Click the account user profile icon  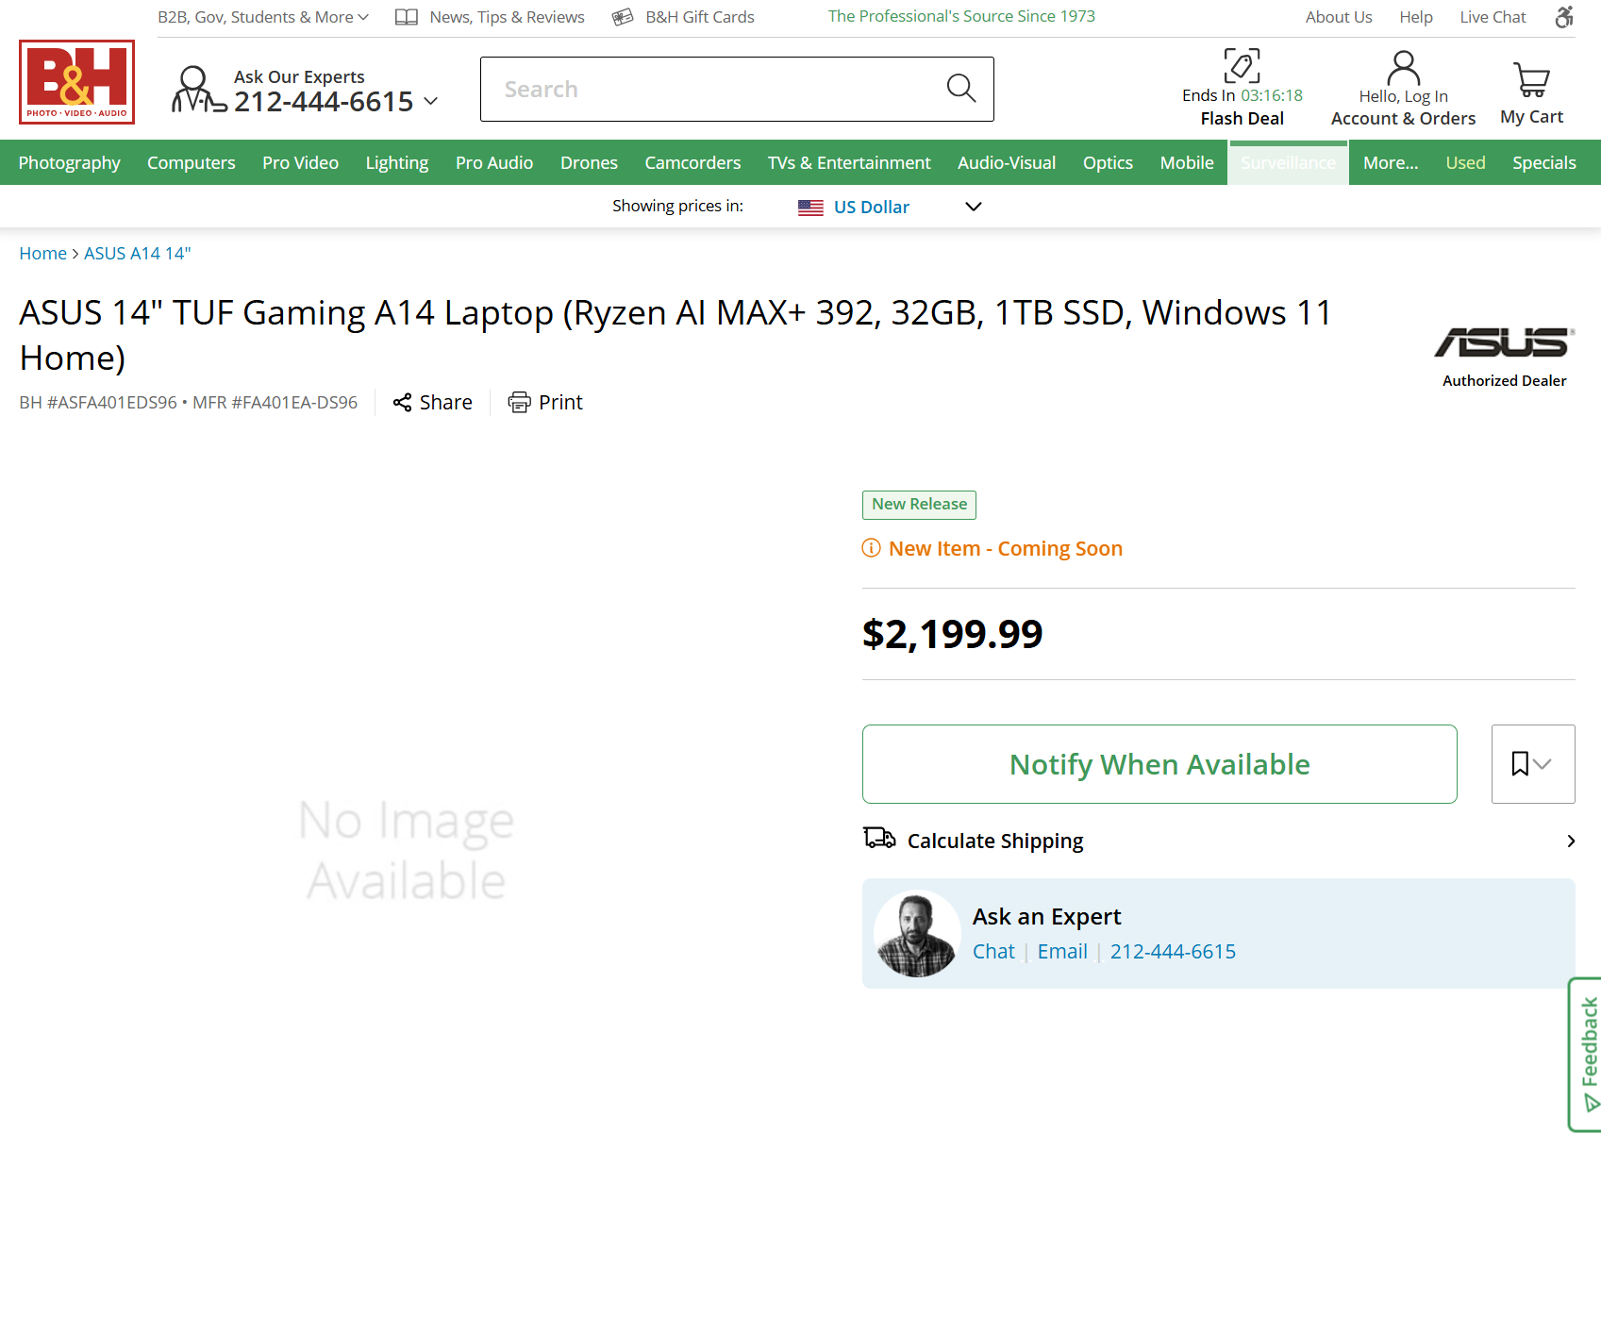point(1403,69)
